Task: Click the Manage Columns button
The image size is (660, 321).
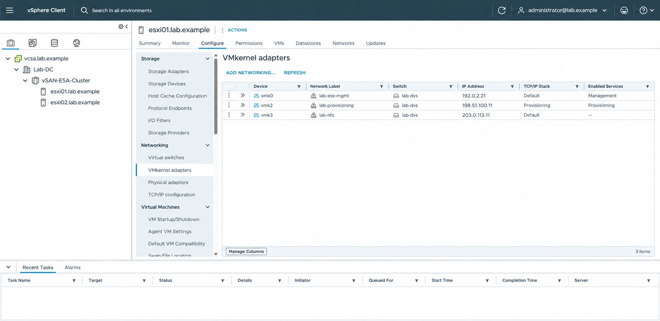Action: (x=246, y=251)
